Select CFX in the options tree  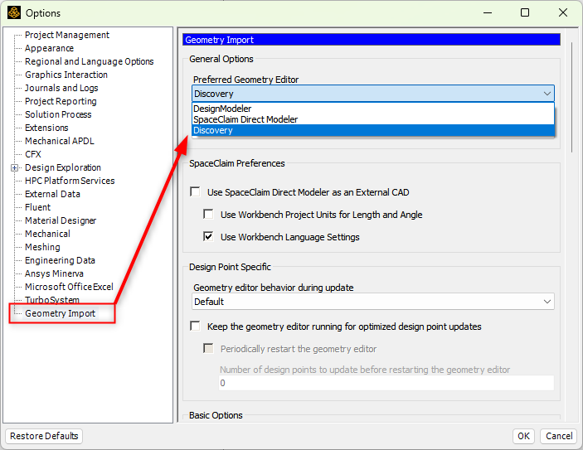(32, 154)
